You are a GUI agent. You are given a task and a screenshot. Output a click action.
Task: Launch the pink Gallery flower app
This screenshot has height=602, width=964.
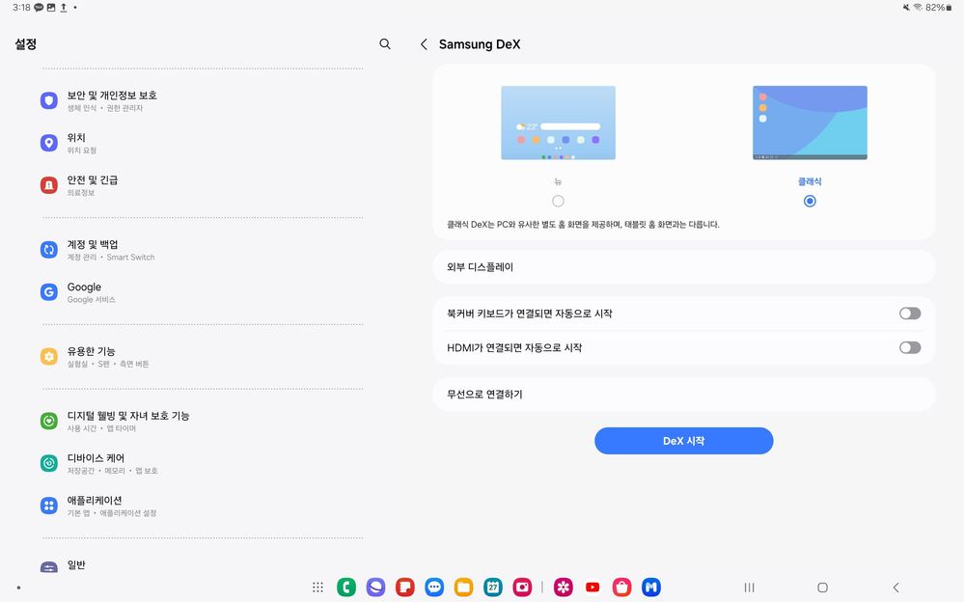[564, 588]
